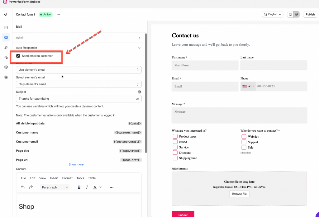Screen dimensions: 319x217
Task: Check the Product types checkbox
Action: click(x=175, y=136)
